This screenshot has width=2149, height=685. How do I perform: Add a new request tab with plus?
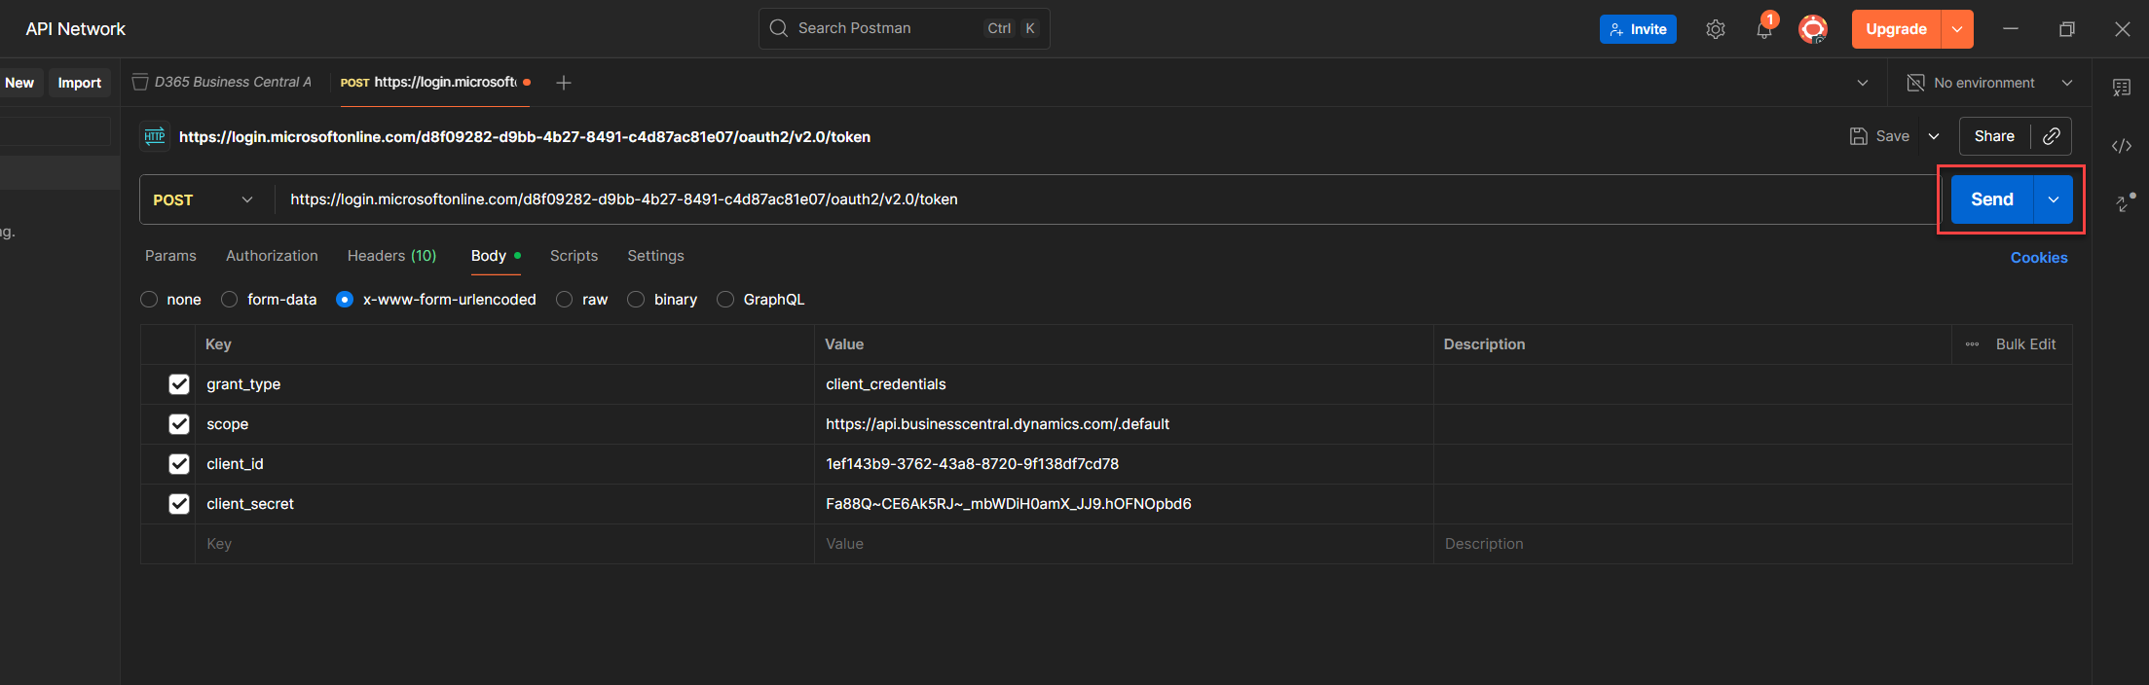pos(563,83)
